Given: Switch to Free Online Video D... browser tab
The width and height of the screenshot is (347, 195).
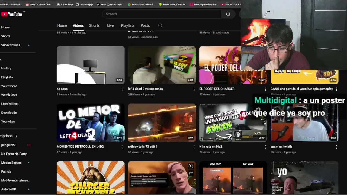Looking at the screenshot, I should click(173, 4).
